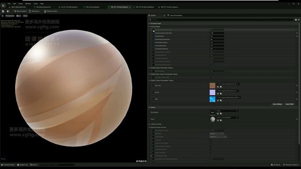301x169 pixels.
Task: Enable the Blend Mode override checkbox
Action: tap(153, 133)
